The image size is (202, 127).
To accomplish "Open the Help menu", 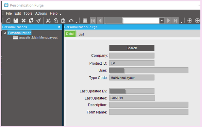I will 54,13.
